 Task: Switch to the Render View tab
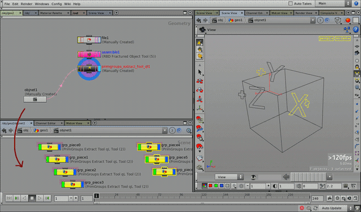click(304, 13)
